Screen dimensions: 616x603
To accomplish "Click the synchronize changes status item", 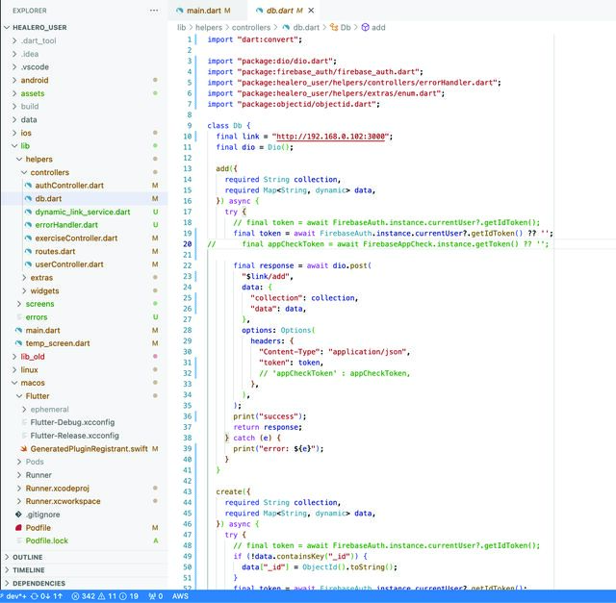I will click(46, 596).
